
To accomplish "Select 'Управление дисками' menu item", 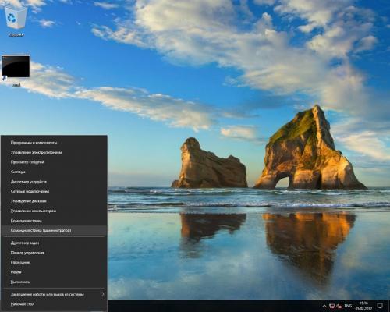I will pyautogui.click(x=54, y=201).
